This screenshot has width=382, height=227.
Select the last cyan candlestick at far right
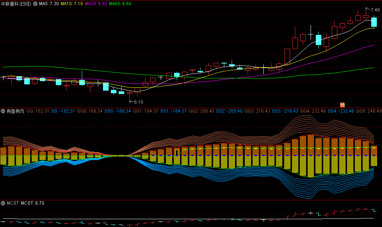(x=374, y=22)
